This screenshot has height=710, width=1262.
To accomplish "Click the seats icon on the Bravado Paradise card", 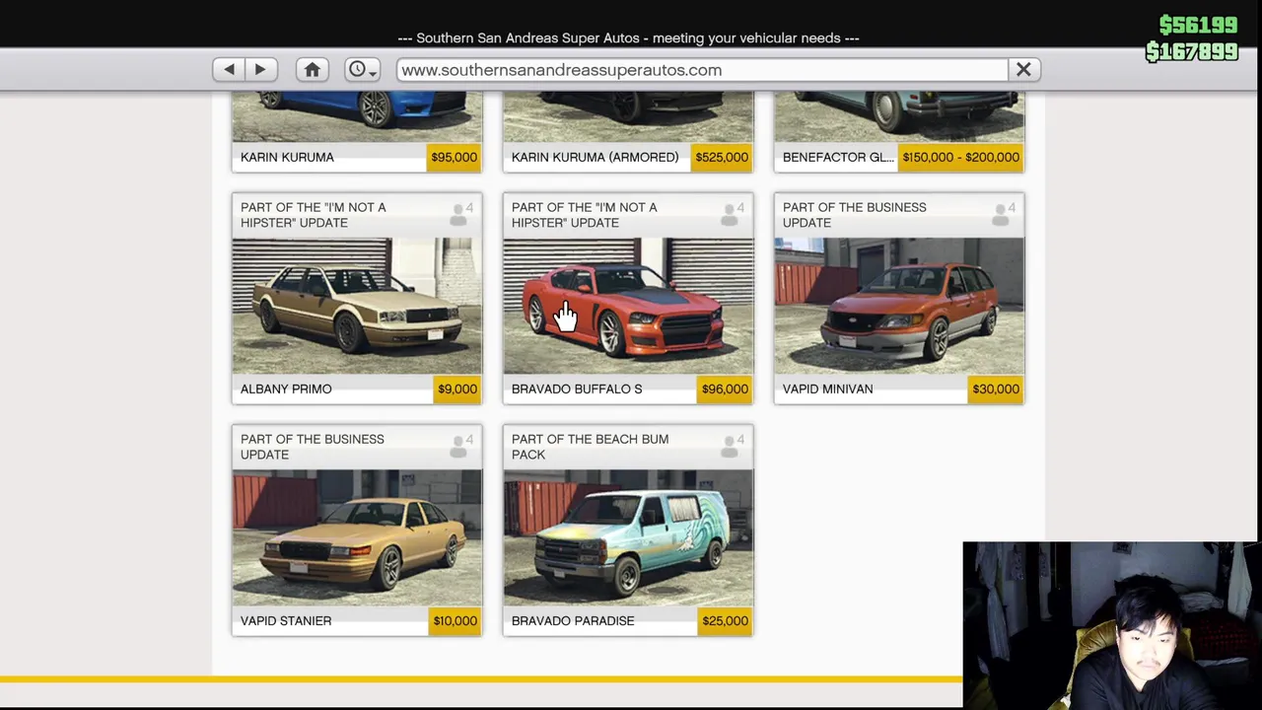I will 731,446.
